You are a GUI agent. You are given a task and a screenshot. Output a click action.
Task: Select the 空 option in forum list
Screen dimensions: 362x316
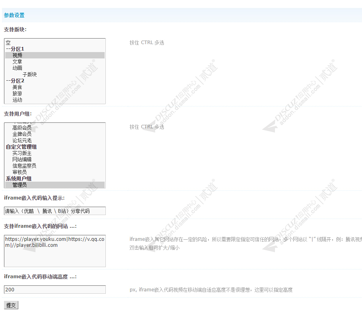(x=55, y=43)
